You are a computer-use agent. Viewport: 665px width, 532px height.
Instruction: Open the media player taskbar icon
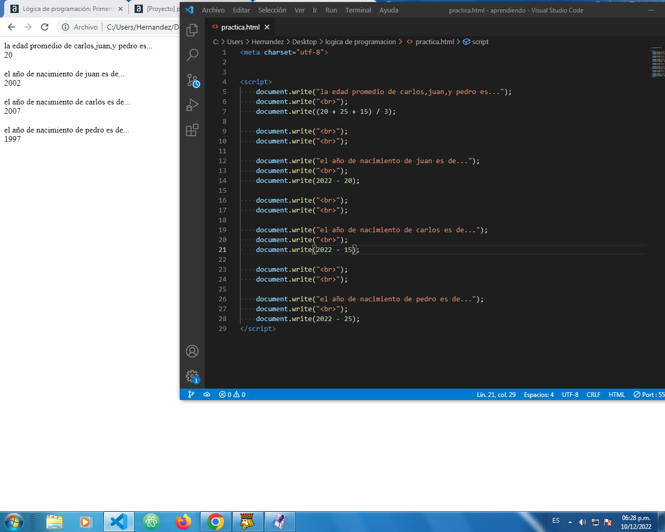86,522
